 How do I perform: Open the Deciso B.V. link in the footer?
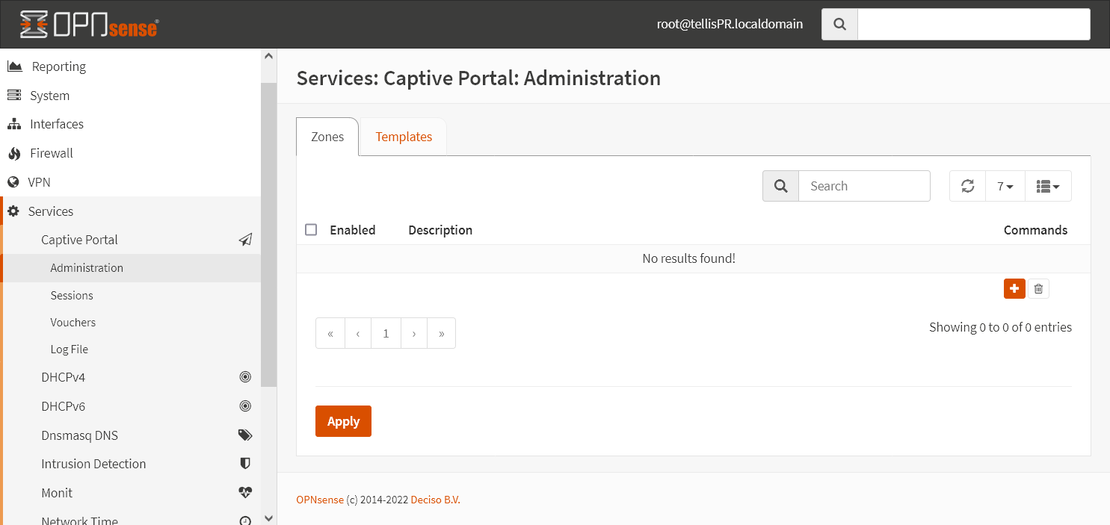pyautogui.click(x=435, y=499)
